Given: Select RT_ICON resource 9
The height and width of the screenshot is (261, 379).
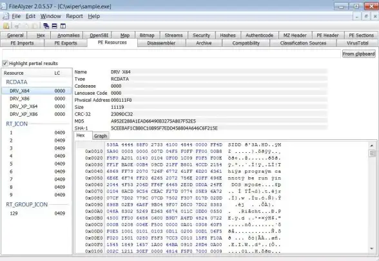Looking at the screenshot, I should click(x=37, y=195).
